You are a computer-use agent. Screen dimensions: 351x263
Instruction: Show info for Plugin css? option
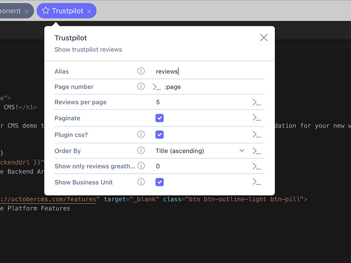[141, 134]
